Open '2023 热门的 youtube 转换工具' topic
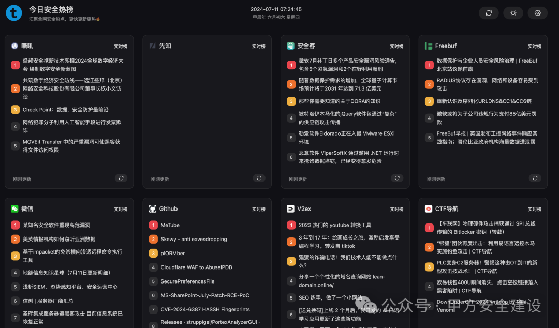The image size is (559, 328). [x=335, y=225]
